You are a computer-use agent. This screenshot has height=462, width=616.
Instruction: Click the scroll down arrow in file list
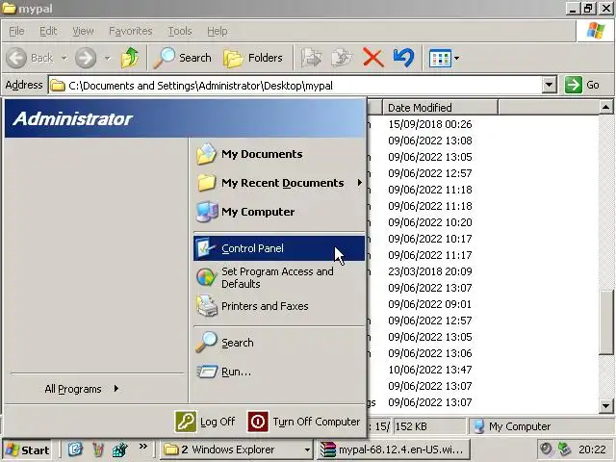[605, 405]
